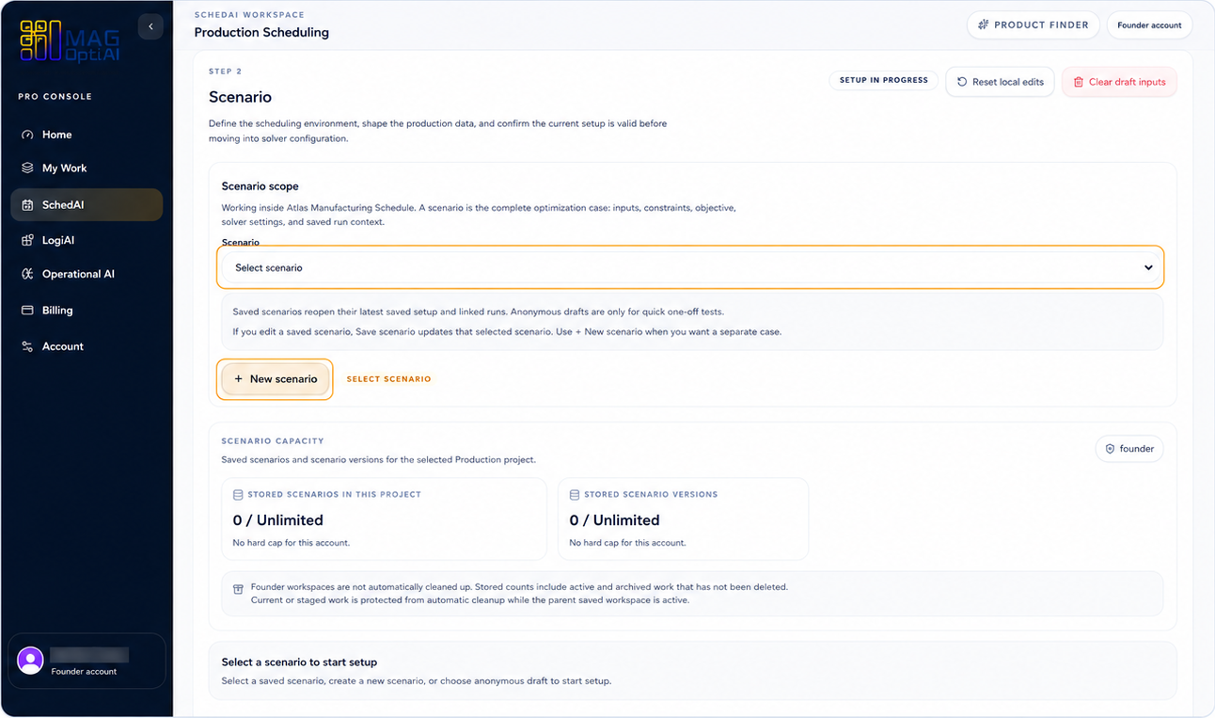Click the reset arrow icon
The width and height of the screenshot is (1215, 718).
(x=962, y=82)
